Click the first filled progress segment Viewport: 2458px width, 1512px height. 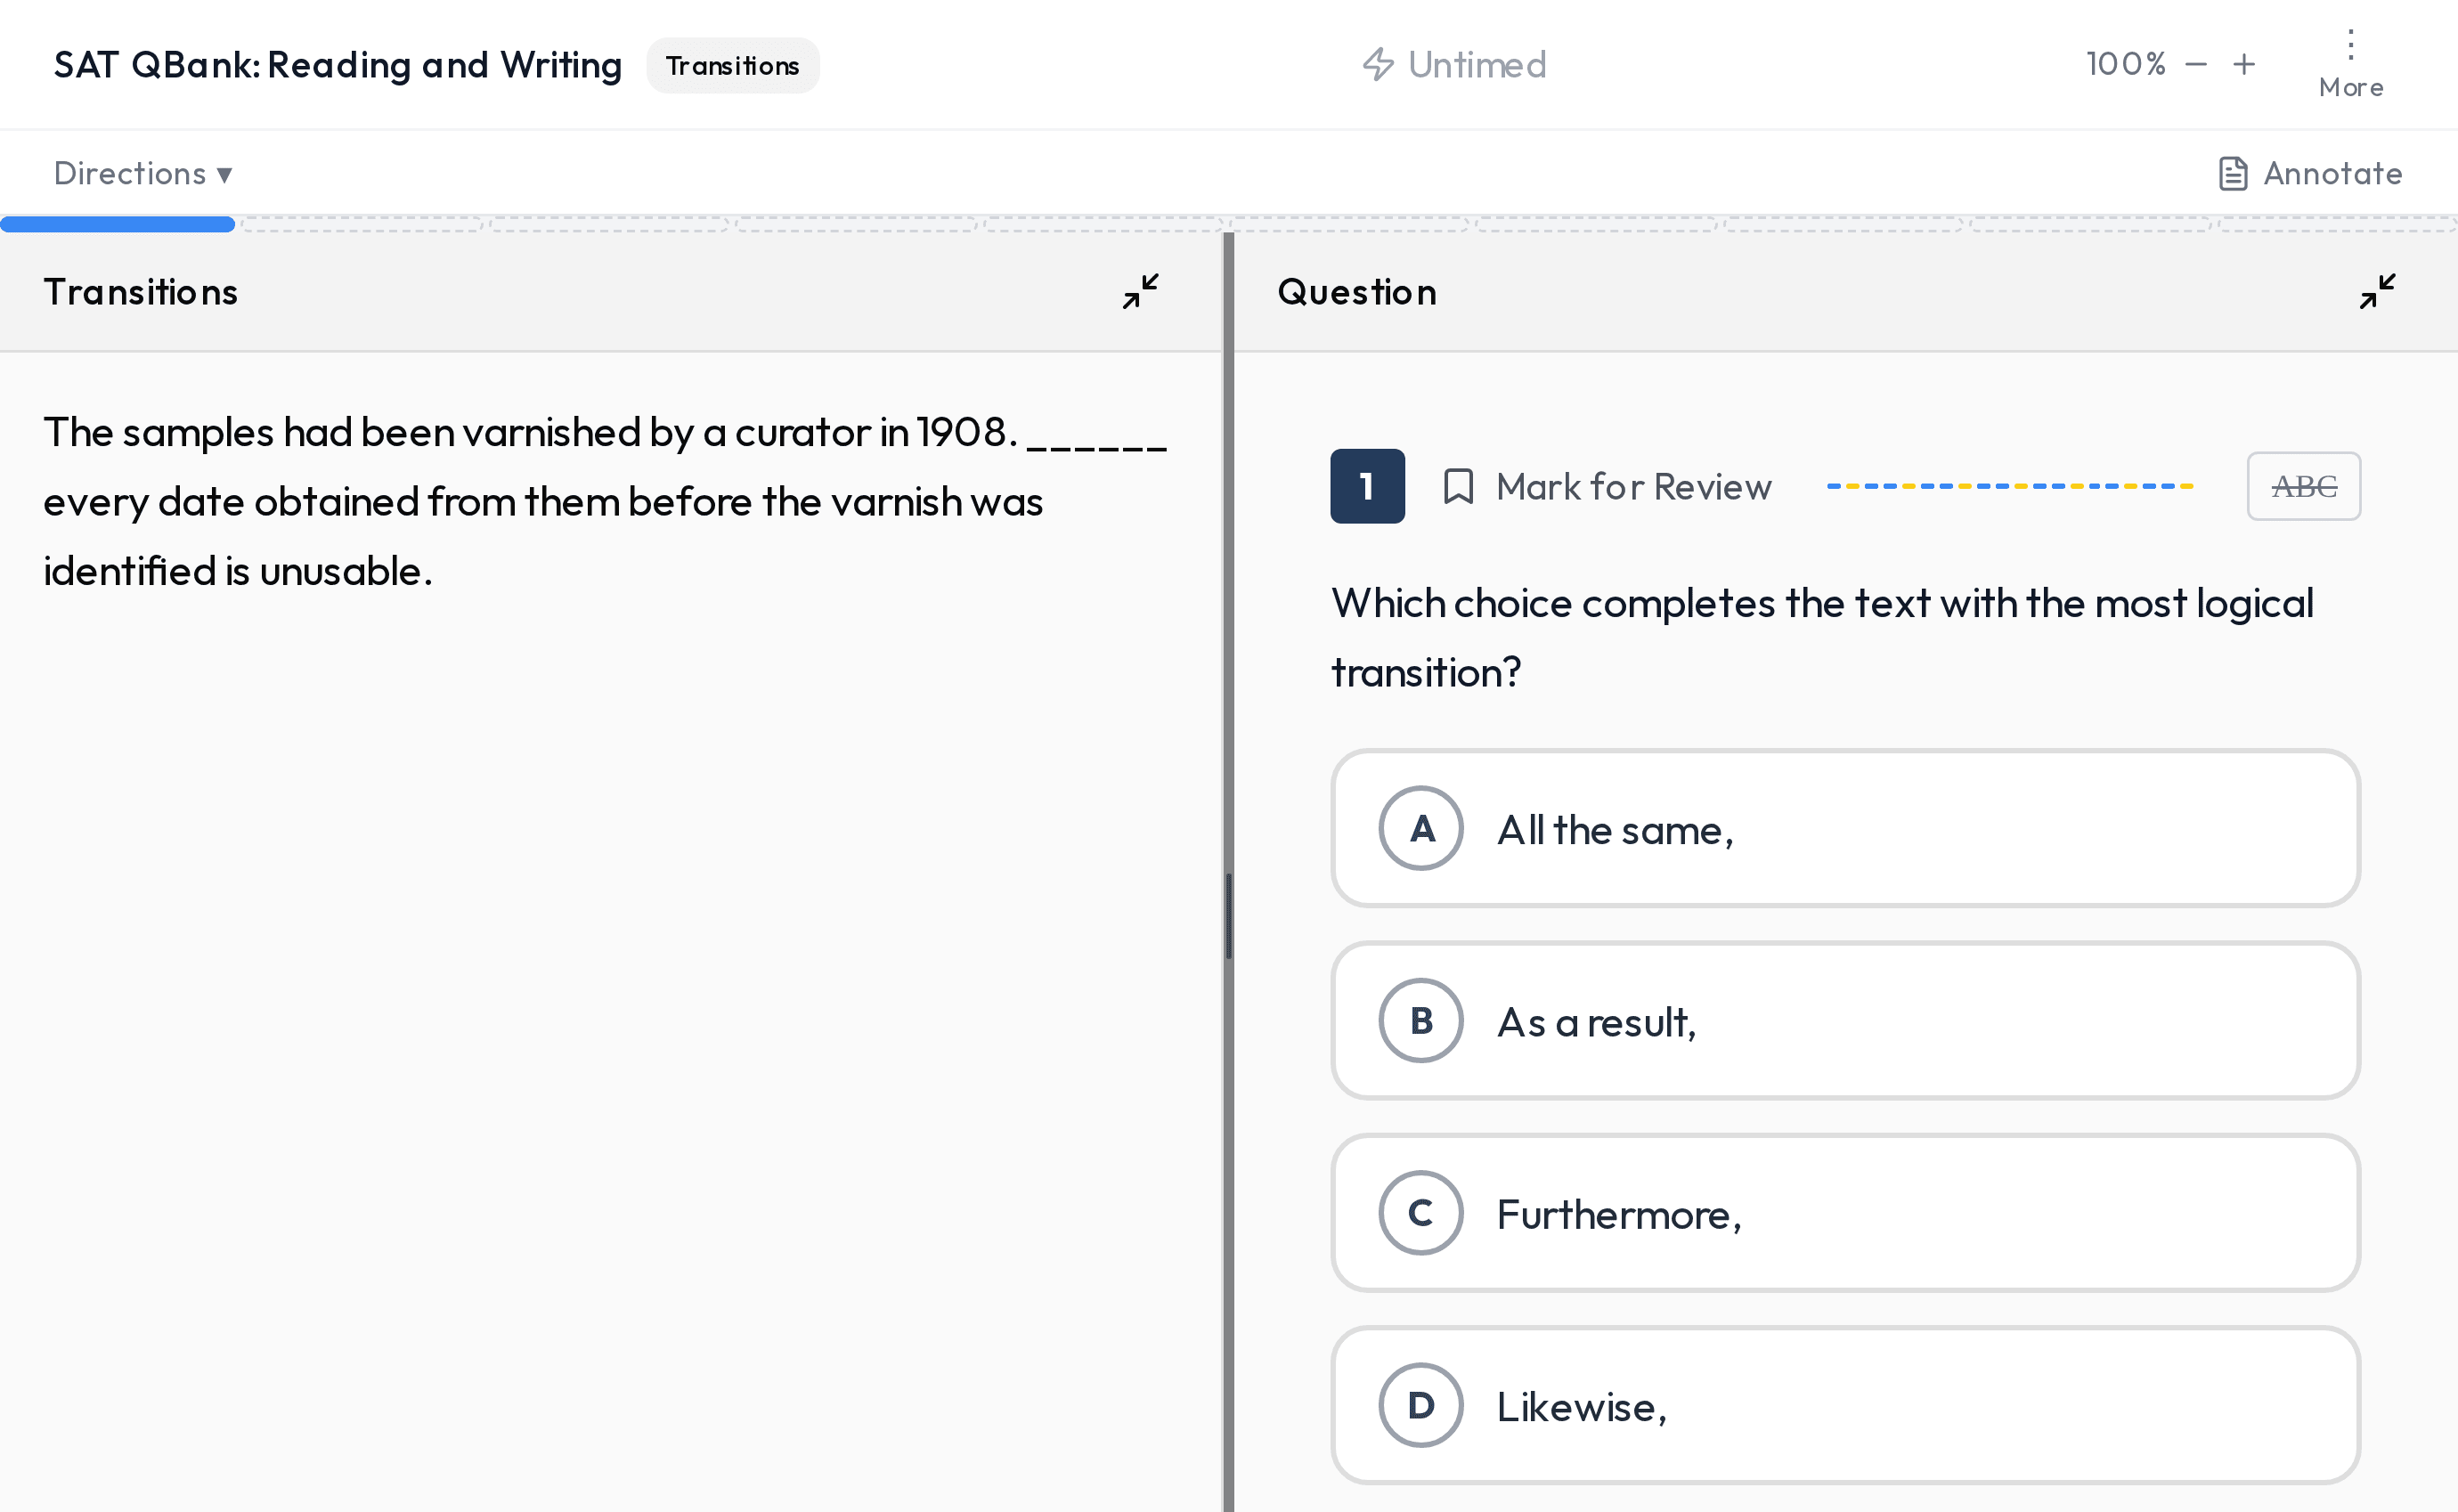[x=117, y=225]
